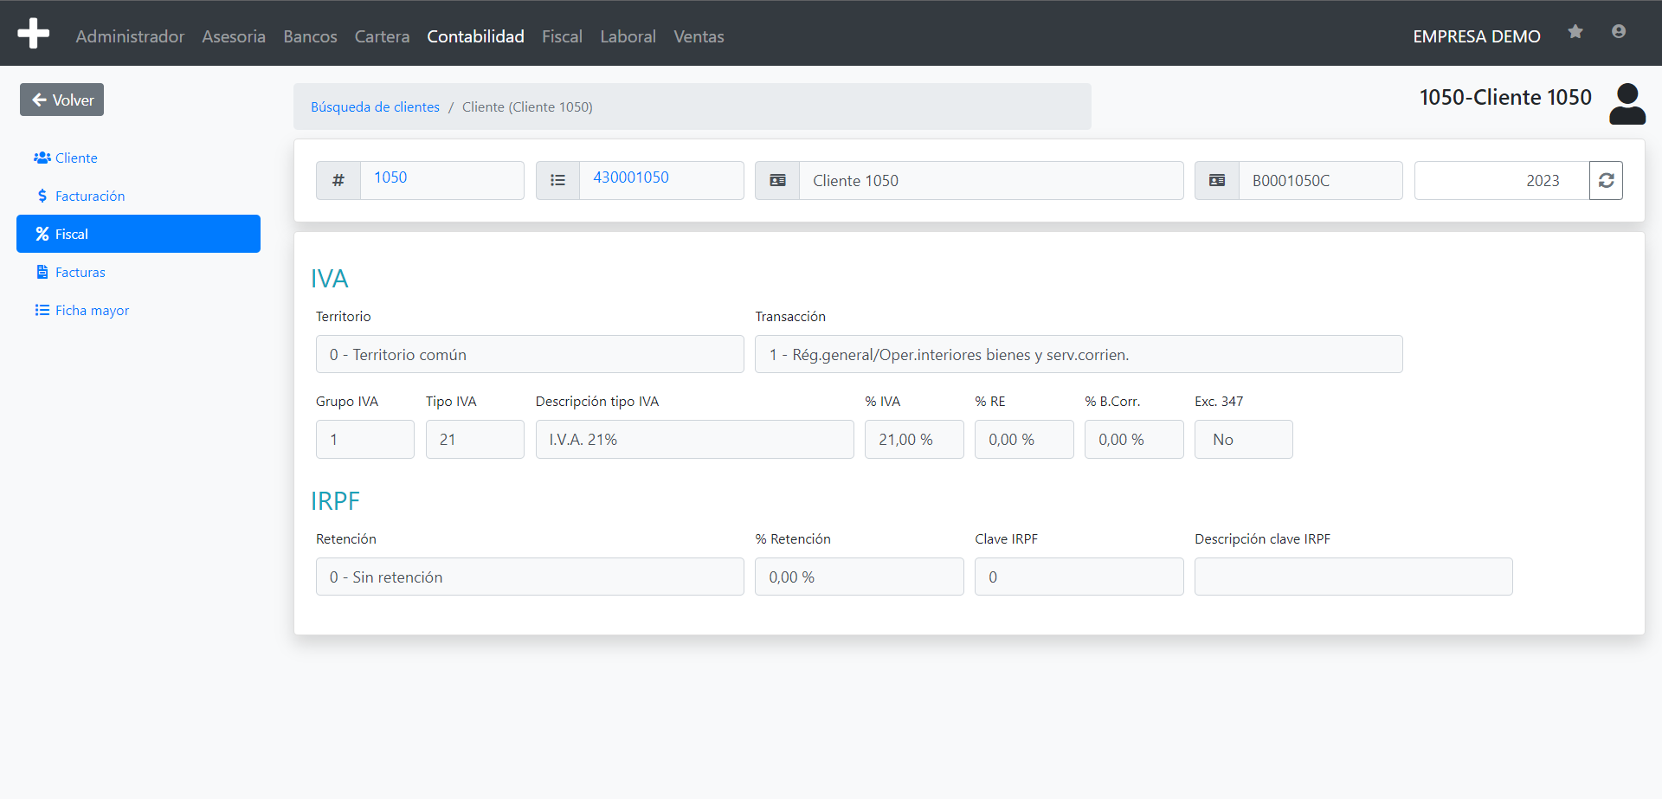The image size is (1662, 799).
Task: Open the Cartera top menu
Action: coord(382,36)
